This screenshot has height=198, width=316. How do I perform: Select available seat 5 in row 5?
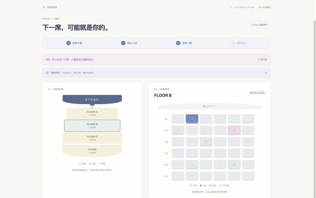coord(234,165)
